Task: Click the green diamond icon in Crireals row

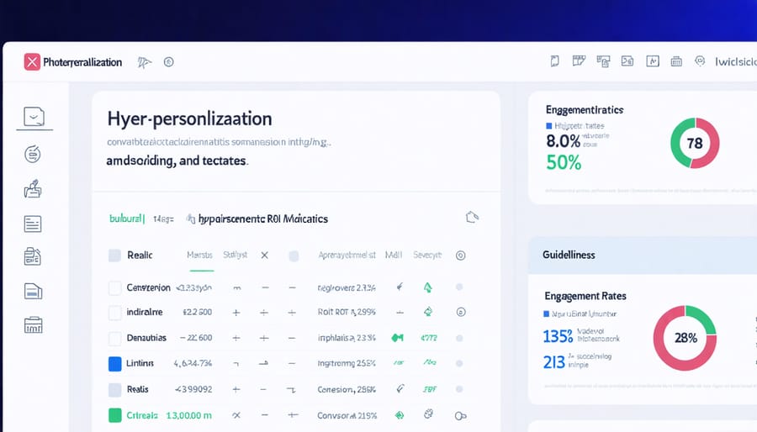Action: (x=400, y=415)
